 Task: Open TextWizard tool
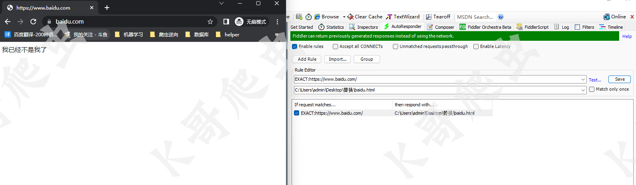click(x=403, y=17)
